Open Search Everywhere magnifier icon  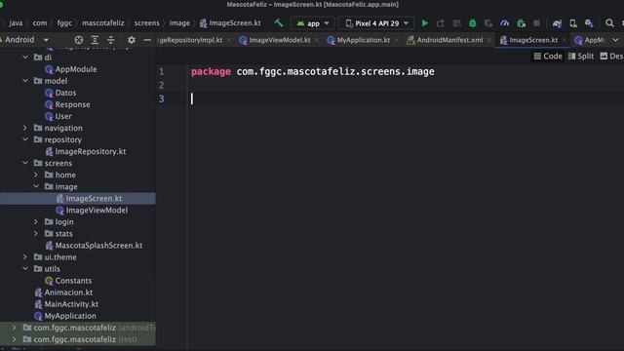click(609, 23)
